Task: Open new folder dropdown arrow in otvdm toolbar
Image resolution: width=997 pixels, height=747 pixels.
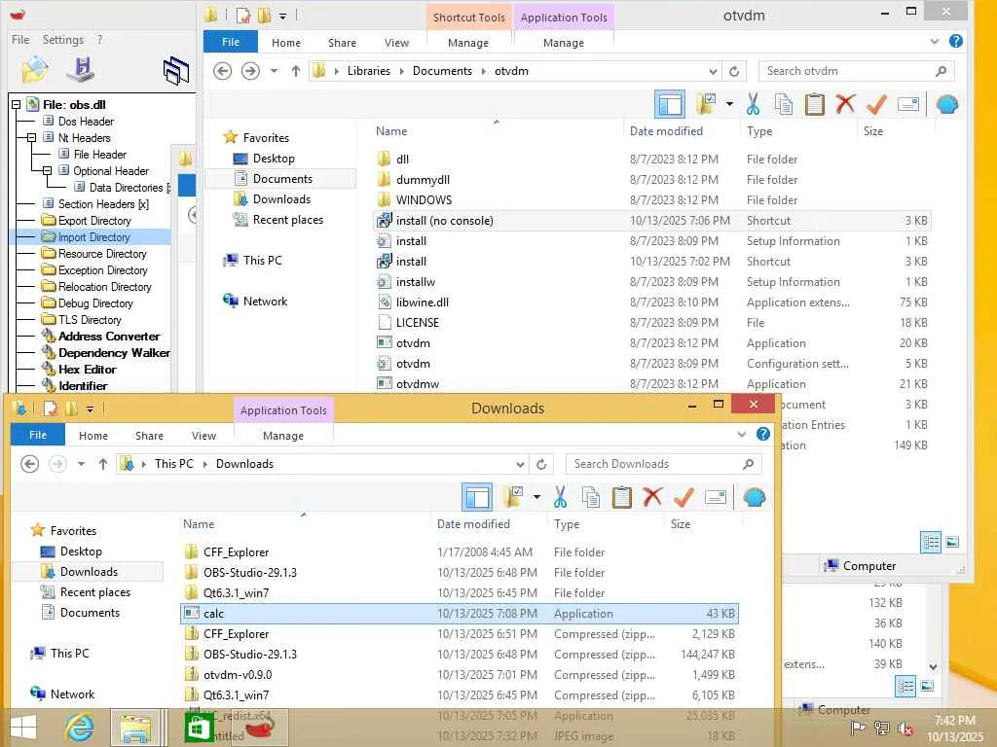Action: pos(729,104)
